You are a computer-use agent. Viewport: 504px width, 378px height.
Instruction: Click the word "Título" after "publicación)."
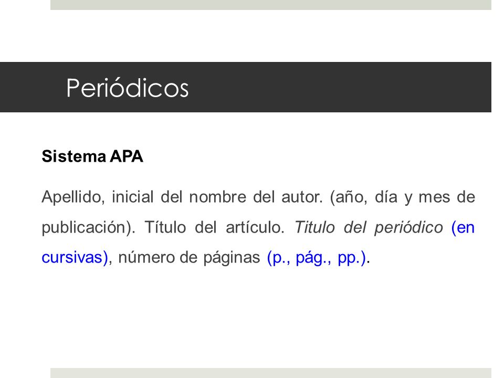coord(165,227)
